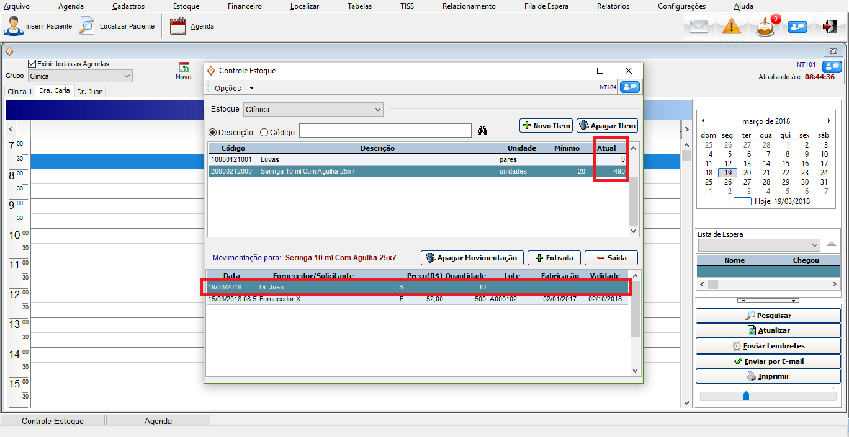
Task: Click the stock item search field
Action: tap(385, 131)
